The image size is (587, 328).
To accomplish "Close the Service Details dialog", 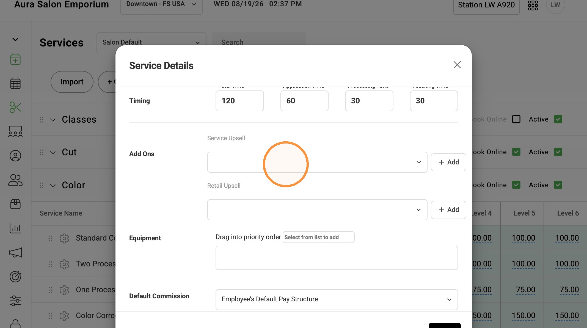I will pos(457,65).
